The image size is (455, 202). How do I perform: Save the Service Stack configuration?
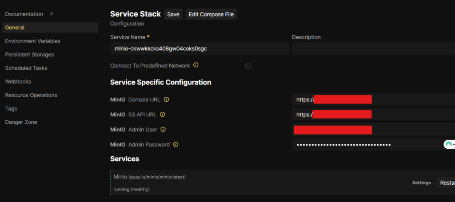pos(173,14)
